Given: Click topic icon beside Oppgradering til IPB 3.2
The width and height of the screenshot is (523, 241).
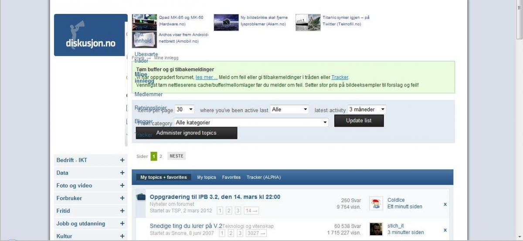Looking at the screenshot, I should 141,197.
